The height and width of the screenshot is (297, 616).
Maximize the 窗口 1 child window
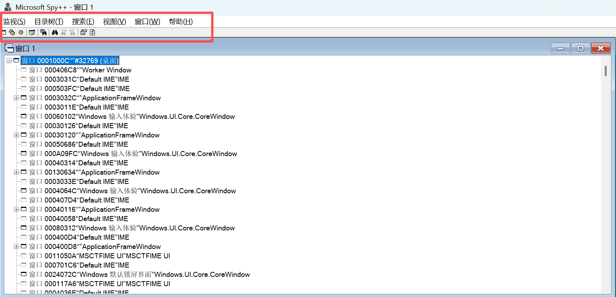point(580,48)
